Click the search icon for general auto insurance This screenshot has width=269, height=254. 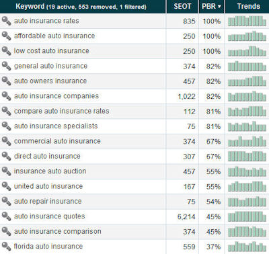tap(6, 66)
